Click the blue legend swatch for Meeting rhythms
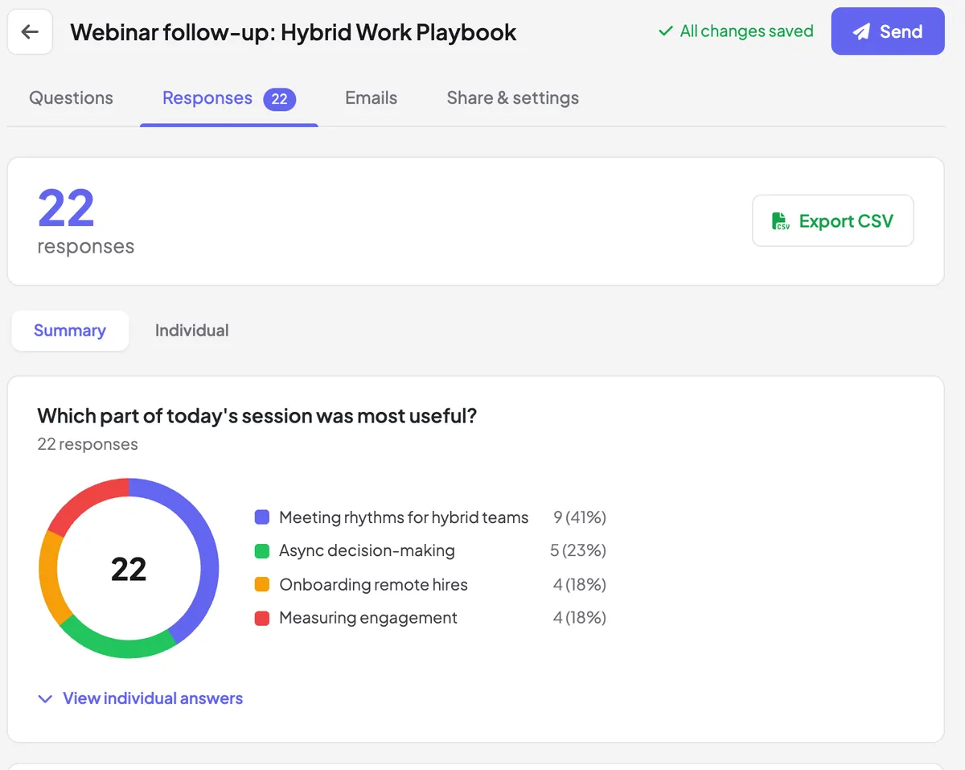The width and height of the screenshot is (965, 770). 261,517
